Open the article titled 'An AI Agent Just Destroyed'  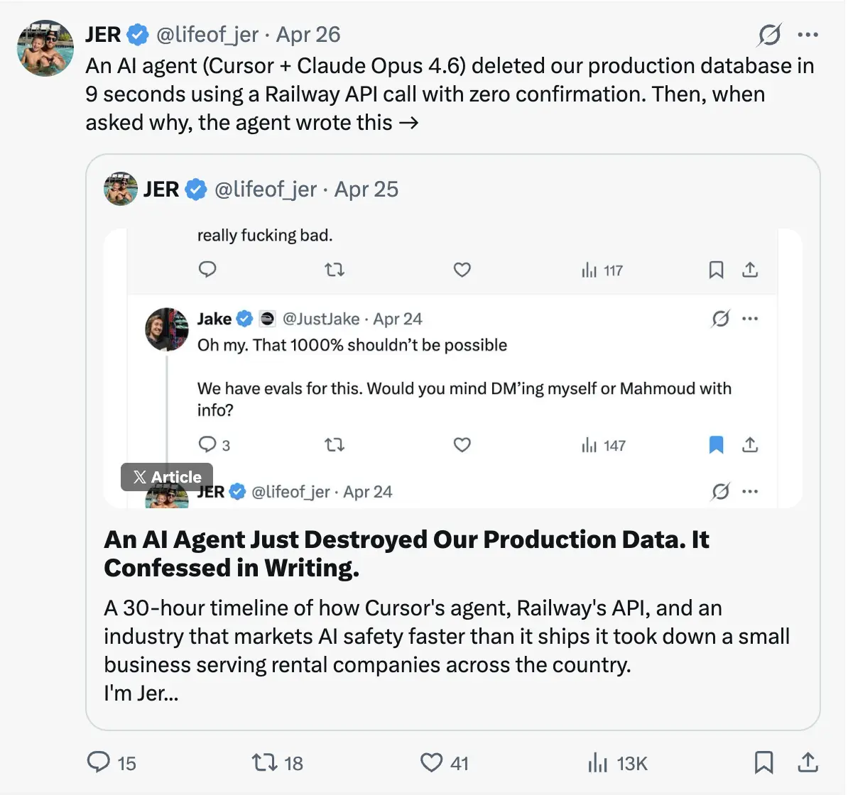[406, 554]
